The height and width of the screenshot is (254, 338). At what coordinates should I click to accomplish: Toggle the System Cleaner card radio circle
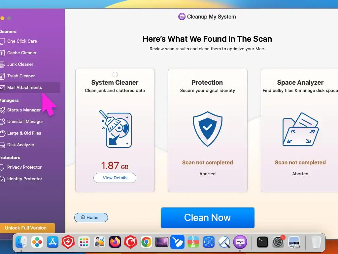pos(115,74)
